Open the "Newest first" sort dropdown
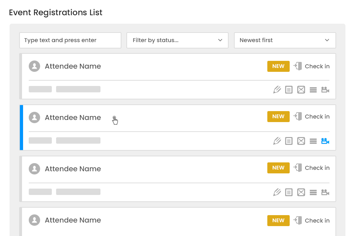 (x=285, y=40)
